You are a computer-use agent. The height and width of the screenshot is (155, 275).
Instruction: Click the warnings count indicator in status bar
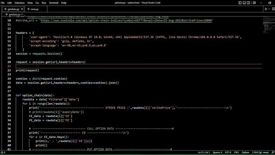click(3, 152)
